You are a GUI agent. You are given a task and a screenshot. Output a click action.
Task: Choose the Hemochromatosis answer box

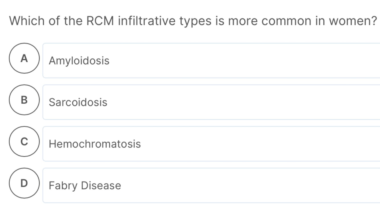pyautogui.click(x=211, y=144)
